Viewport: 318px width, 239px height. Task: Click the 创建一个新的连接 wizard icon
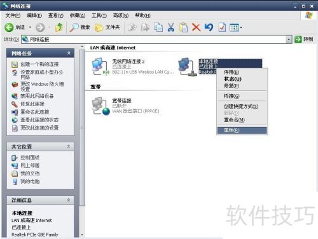coord(15,64)
